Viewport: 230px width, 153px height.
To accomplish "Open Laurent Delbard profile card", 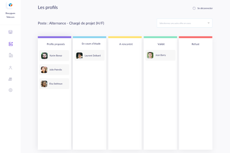I will (x=90, y=55).
